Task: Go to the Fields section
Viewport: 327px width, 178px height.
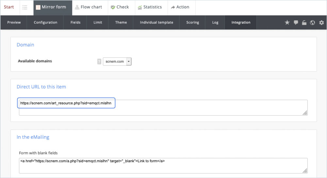Action: click(75, 23)
